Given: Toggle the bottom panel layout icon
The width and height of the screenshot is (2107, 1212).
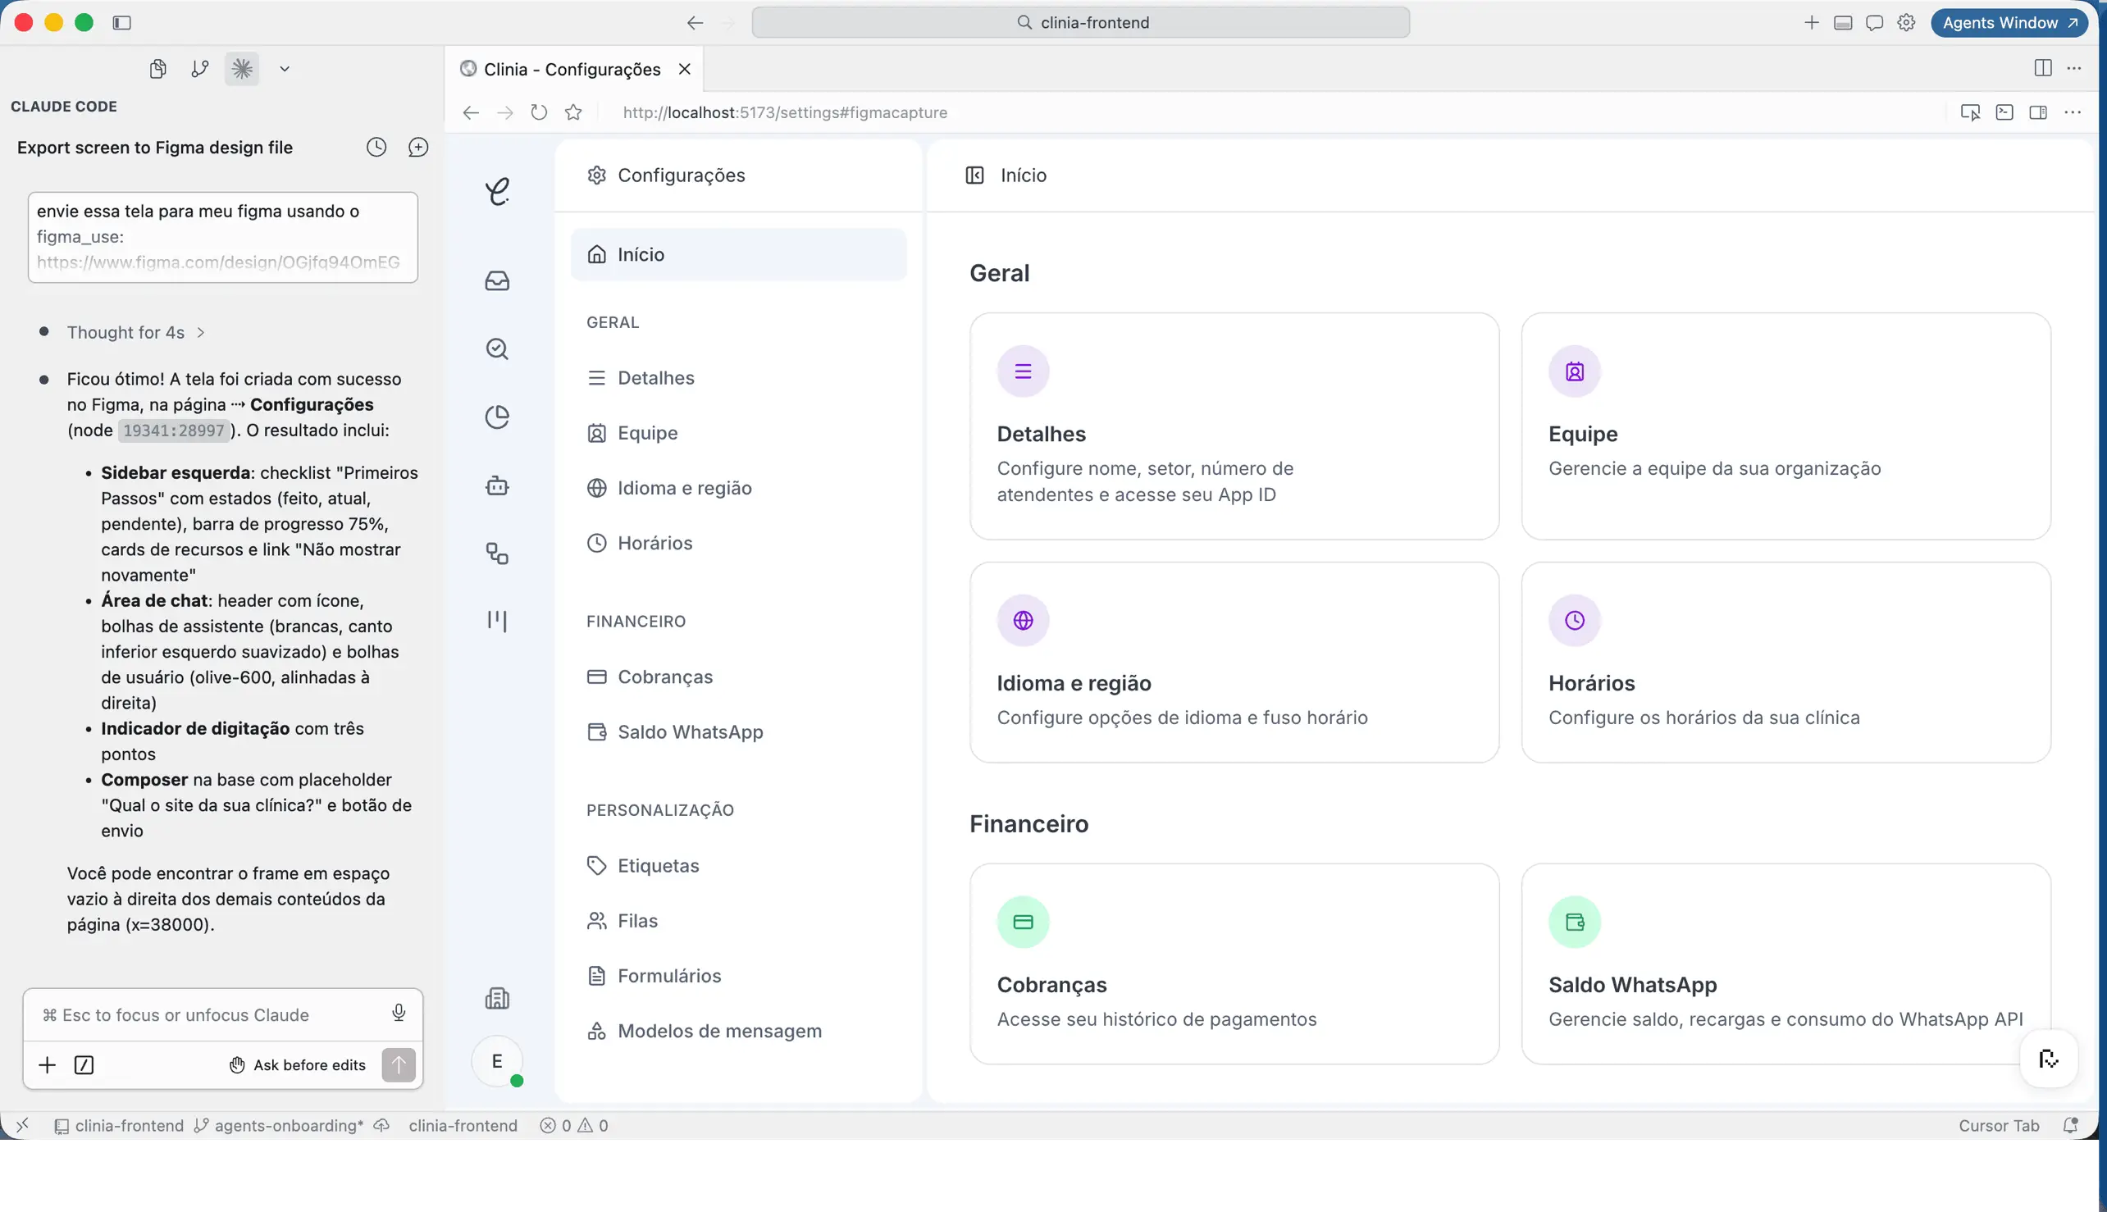Looking at the screenshot, I should [x=1843, y=22].
